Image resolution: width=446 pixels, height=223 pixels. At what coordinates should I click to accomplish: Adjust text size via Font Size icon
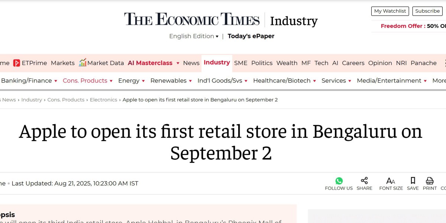tap(391, 181)
